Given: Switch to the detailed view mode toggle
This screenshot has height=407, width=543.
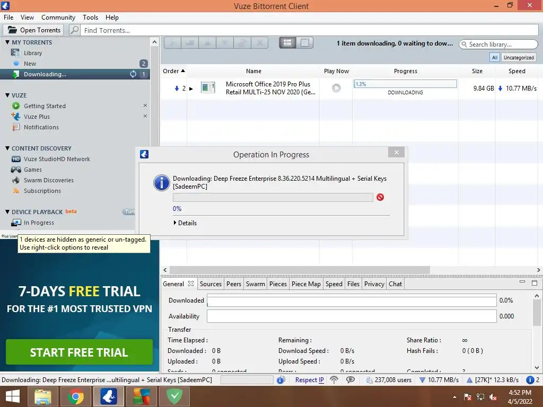Looking at the screenshot, I should [x=287, y=42].
